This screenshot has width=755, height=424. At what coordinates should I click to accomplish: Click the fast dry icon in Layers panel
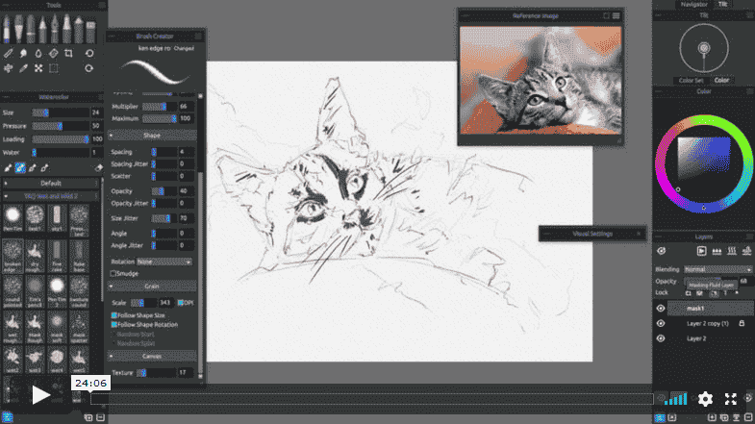746,251
